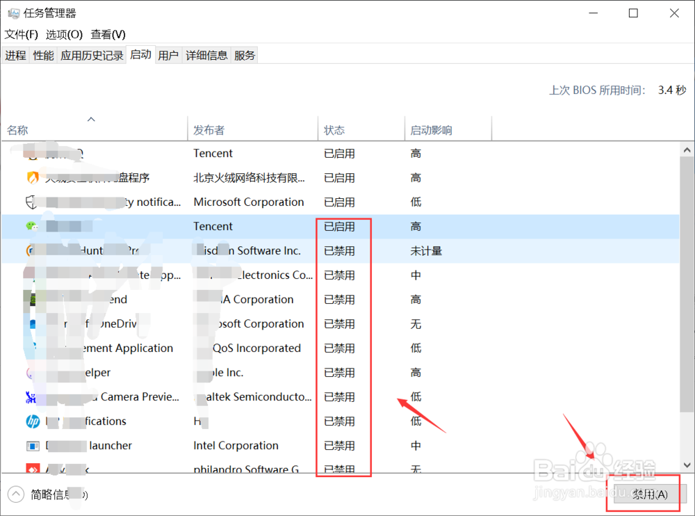Sort by the 名称 column header
The width and height of the screenshot is (695, 516).
click(x=95, y=130)
